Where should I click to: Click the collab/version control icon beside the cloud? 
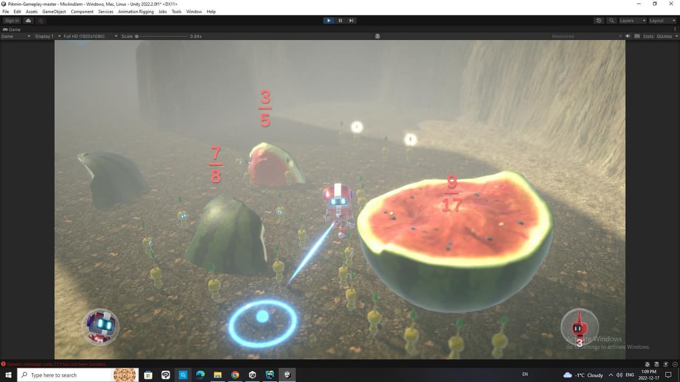[x=41, y=21]
